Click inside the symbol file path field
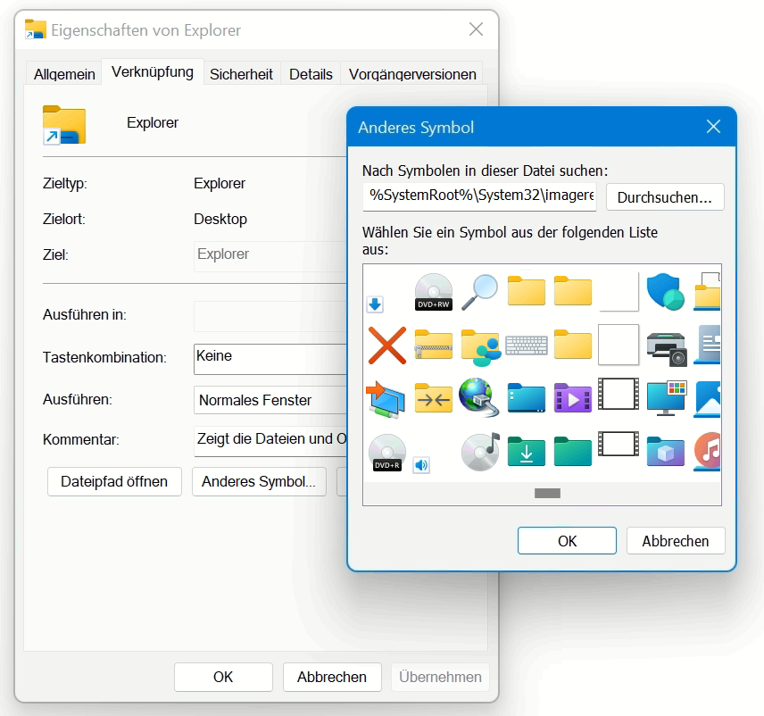Screen dimensions: 764x716 479,196
